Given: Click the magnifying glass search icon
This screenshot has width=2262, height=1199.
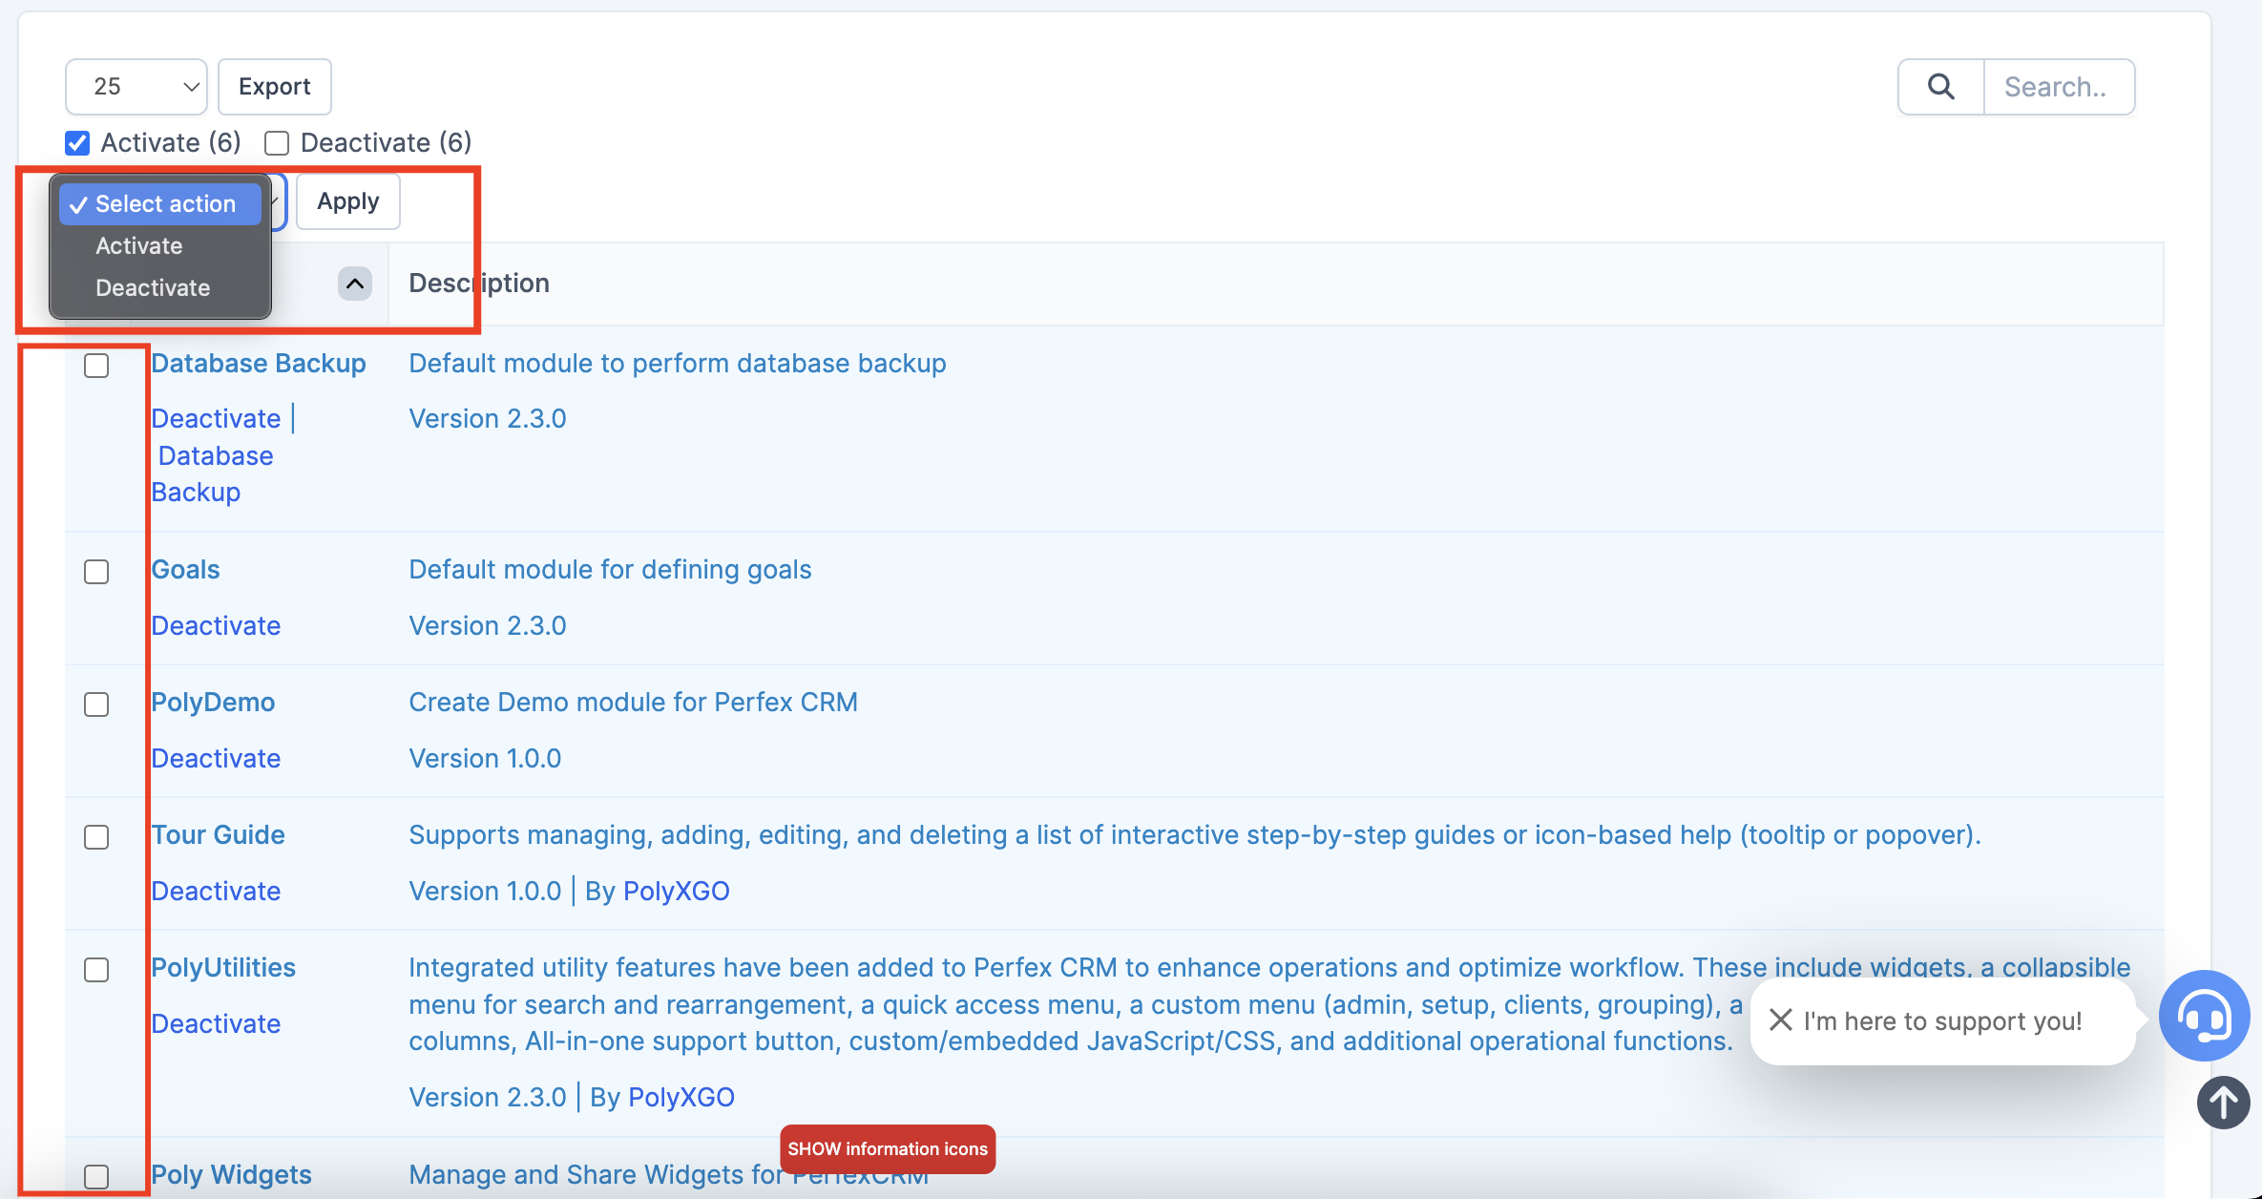Looking at the screenshot, I should click(x=1940, y=87).
